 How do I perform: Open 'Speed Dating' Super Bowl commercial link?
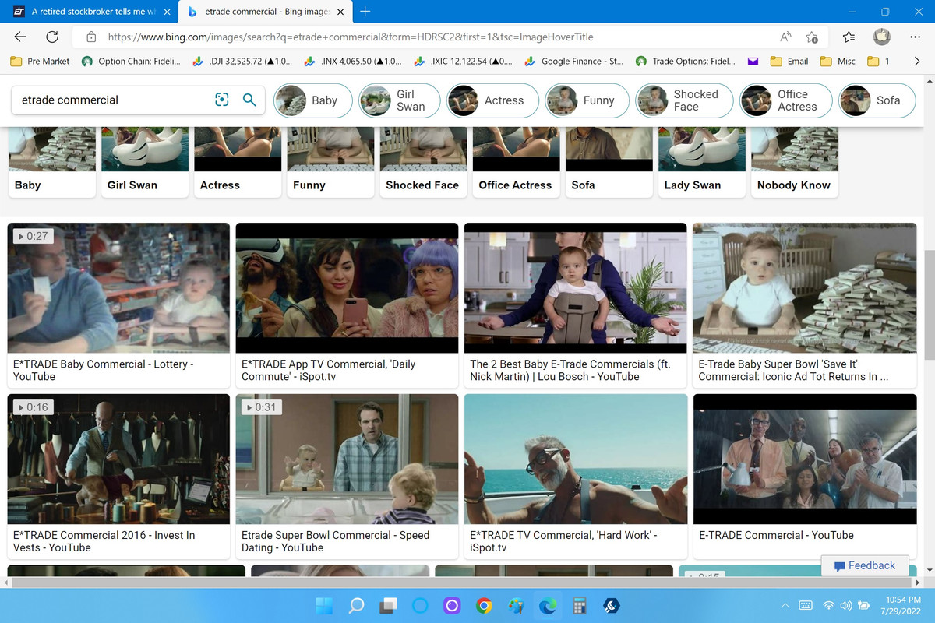335,541
